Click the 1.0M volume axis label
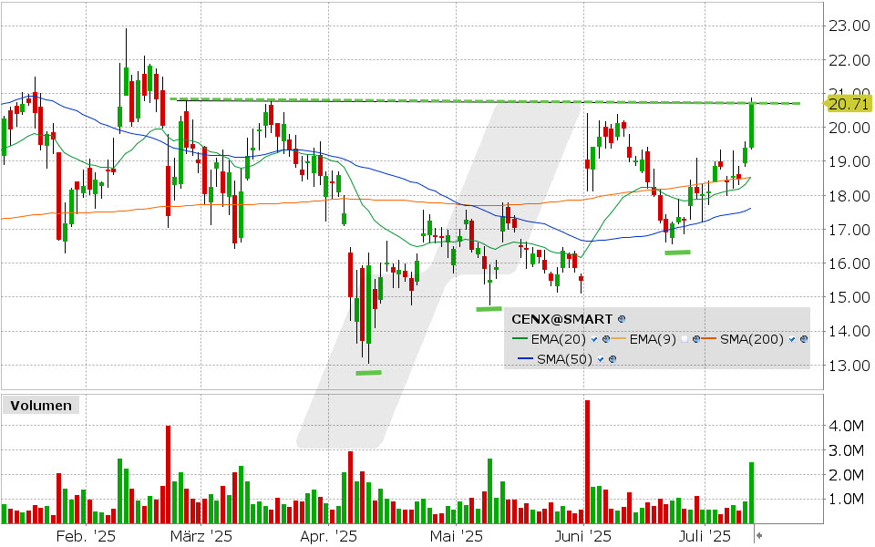Image resolution: width=875 pixels, height=547 pixels. coord(846,499)
